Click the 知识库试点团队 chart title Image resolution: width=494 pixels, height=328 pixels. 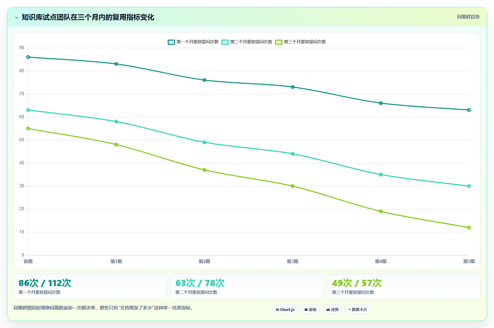88,17
